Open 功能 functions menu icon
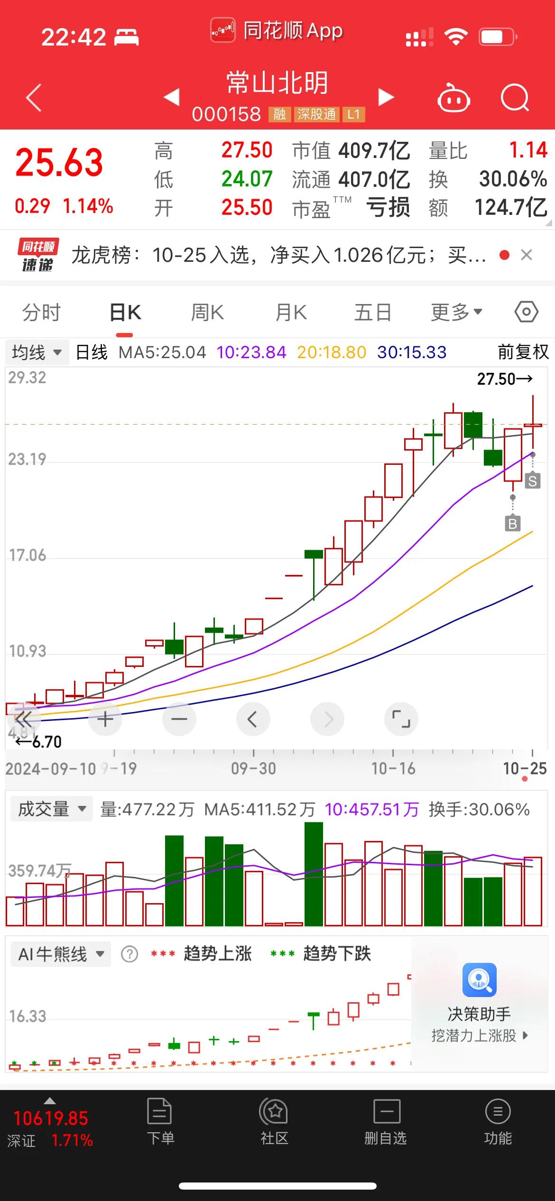Viewport: 555px width, 1201px height. (x=498, y=1111)
